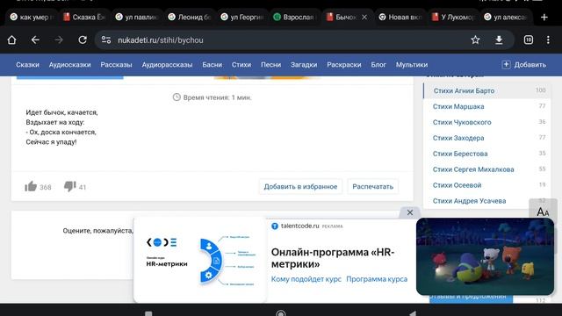Switch to the 'У Лукомор' tab
The height and width of the screenshot is (316, 562).
453,17
